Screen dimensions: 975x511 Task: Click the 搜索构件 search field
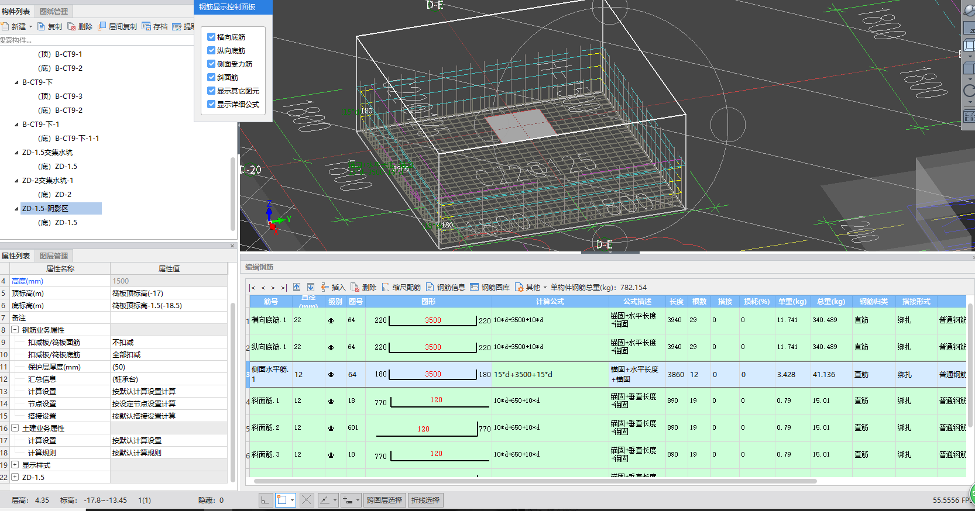click(97, 40)
